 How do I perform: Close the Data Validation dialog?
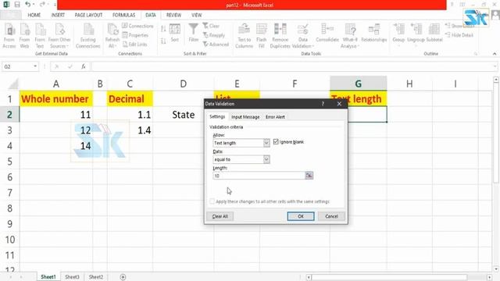[339, 104]
